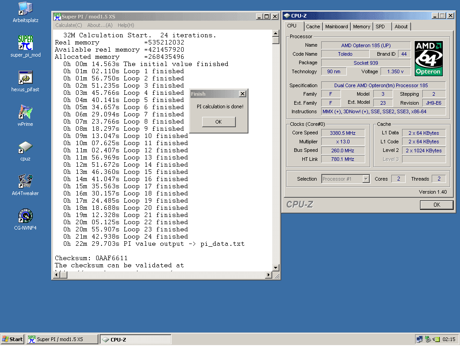Click the horizontal scroll left arrow
The height and width of the screenshot is (346, 460).
pos(57,275)
